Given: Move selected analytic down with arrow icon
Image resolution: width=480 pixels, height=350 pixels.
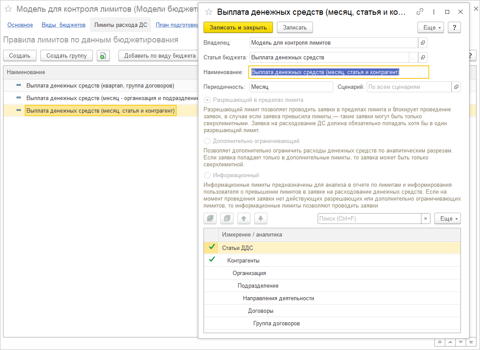Looking at the screenshot, I should click(x=260, y=219).
